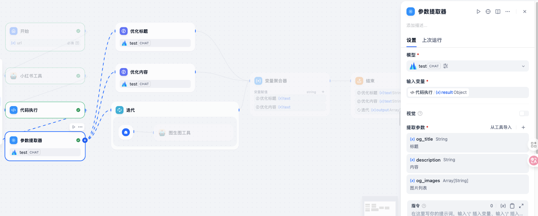The height and width of the screenshot is (216, 538).
Task: Click the 迭代 loop arrows icon
Action: tap(120, 110)
